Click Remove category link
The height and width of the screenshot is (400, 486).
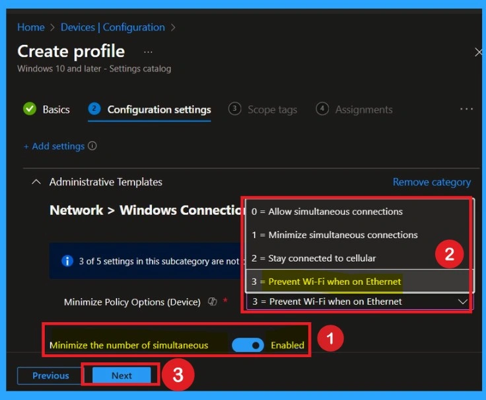coord(432,182)
